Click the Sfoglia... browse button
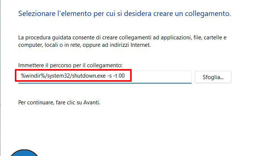 [x=213, y=77]
